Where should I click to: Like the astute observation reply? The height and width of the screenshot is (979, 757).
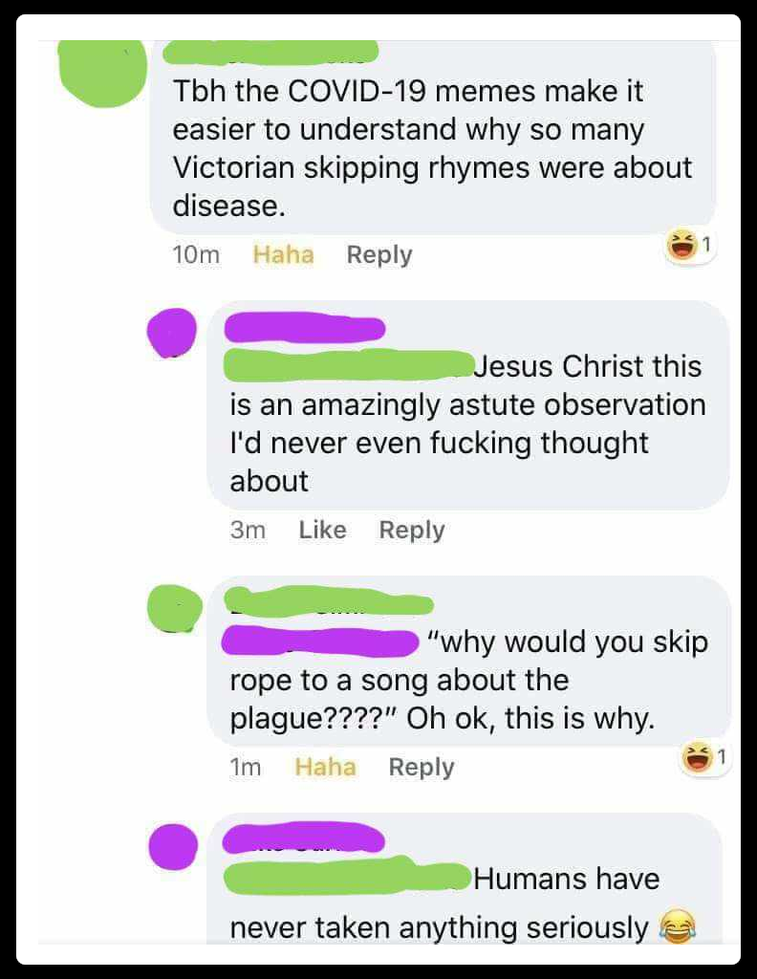322,530
